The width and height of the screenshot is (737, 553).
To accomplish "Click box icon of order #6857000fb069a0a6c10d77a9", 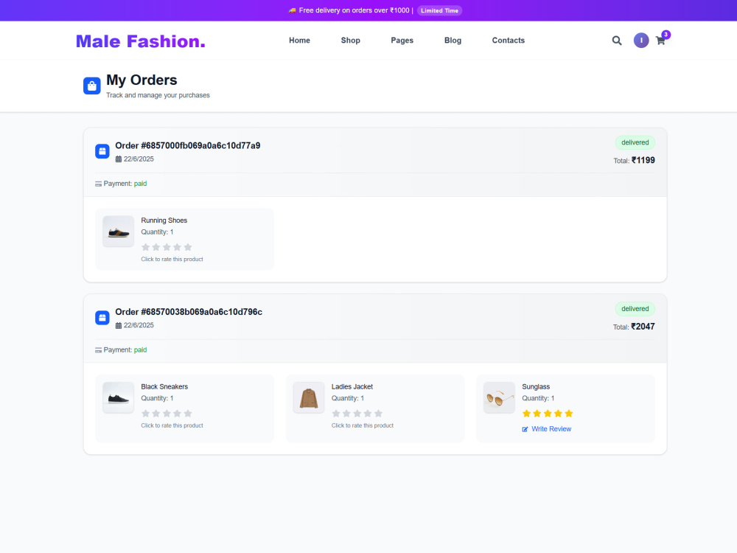I will click(x=102, y=151).
